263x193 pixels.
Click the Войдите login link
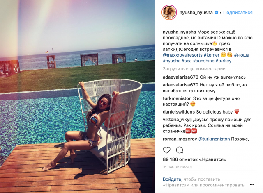click(172, 179)
